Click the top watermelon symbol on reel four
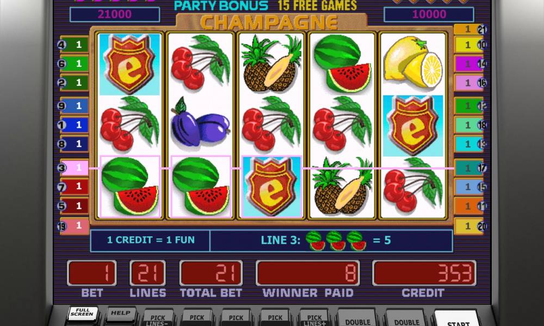The image size is (544, 326). (342, 64)
